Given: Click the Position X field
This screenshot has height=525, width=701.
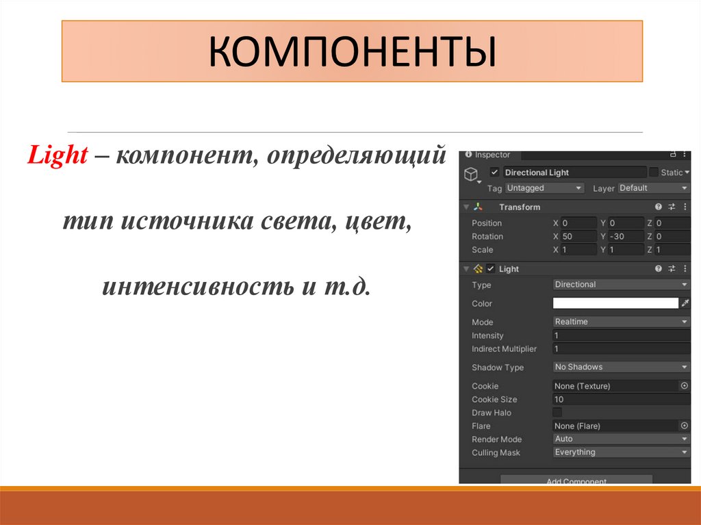Looking at the screenshot, I should [578, 222].
